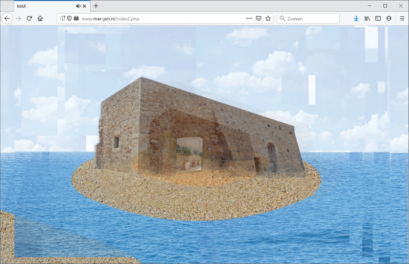409x264 pixels.
Task: Open the Firefox account menu
Action: click(x=389, y=18)
